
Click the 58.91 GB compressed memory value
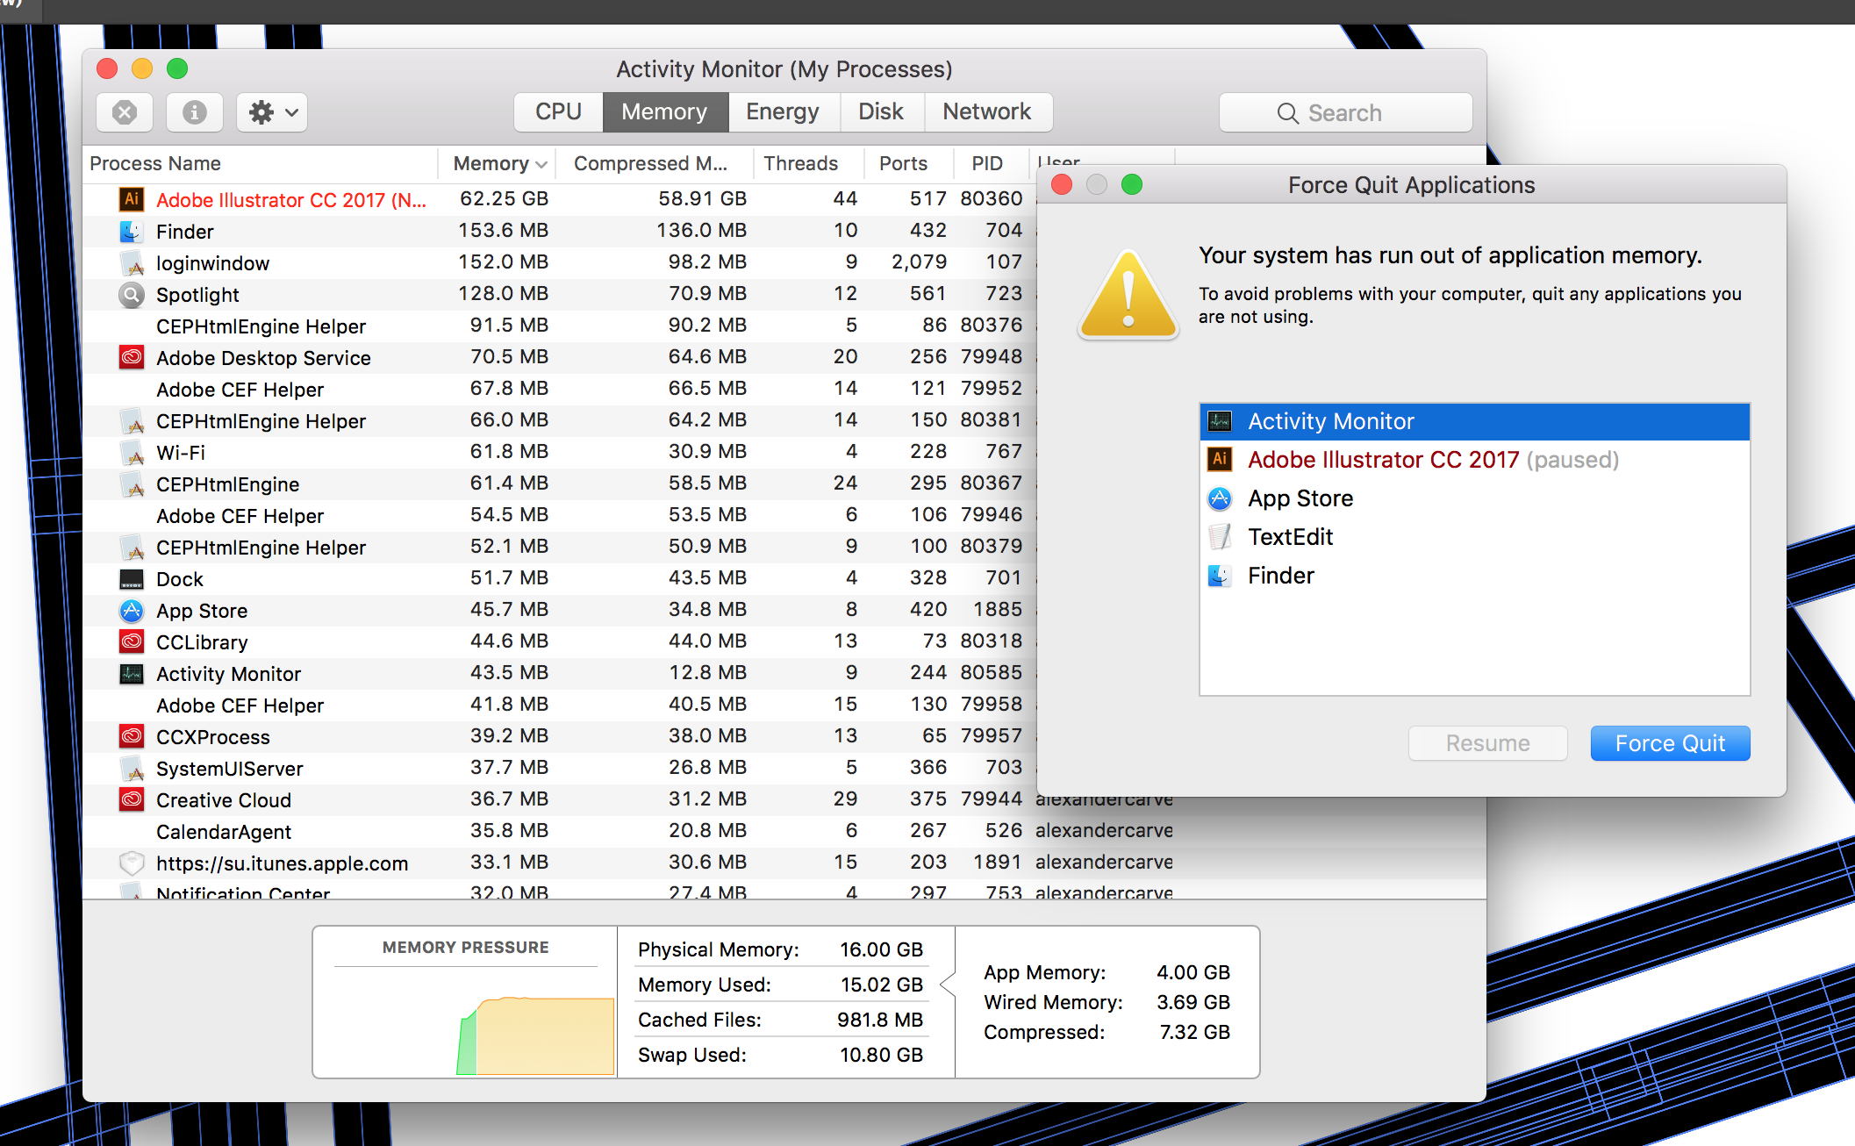[x=703, y=199]
